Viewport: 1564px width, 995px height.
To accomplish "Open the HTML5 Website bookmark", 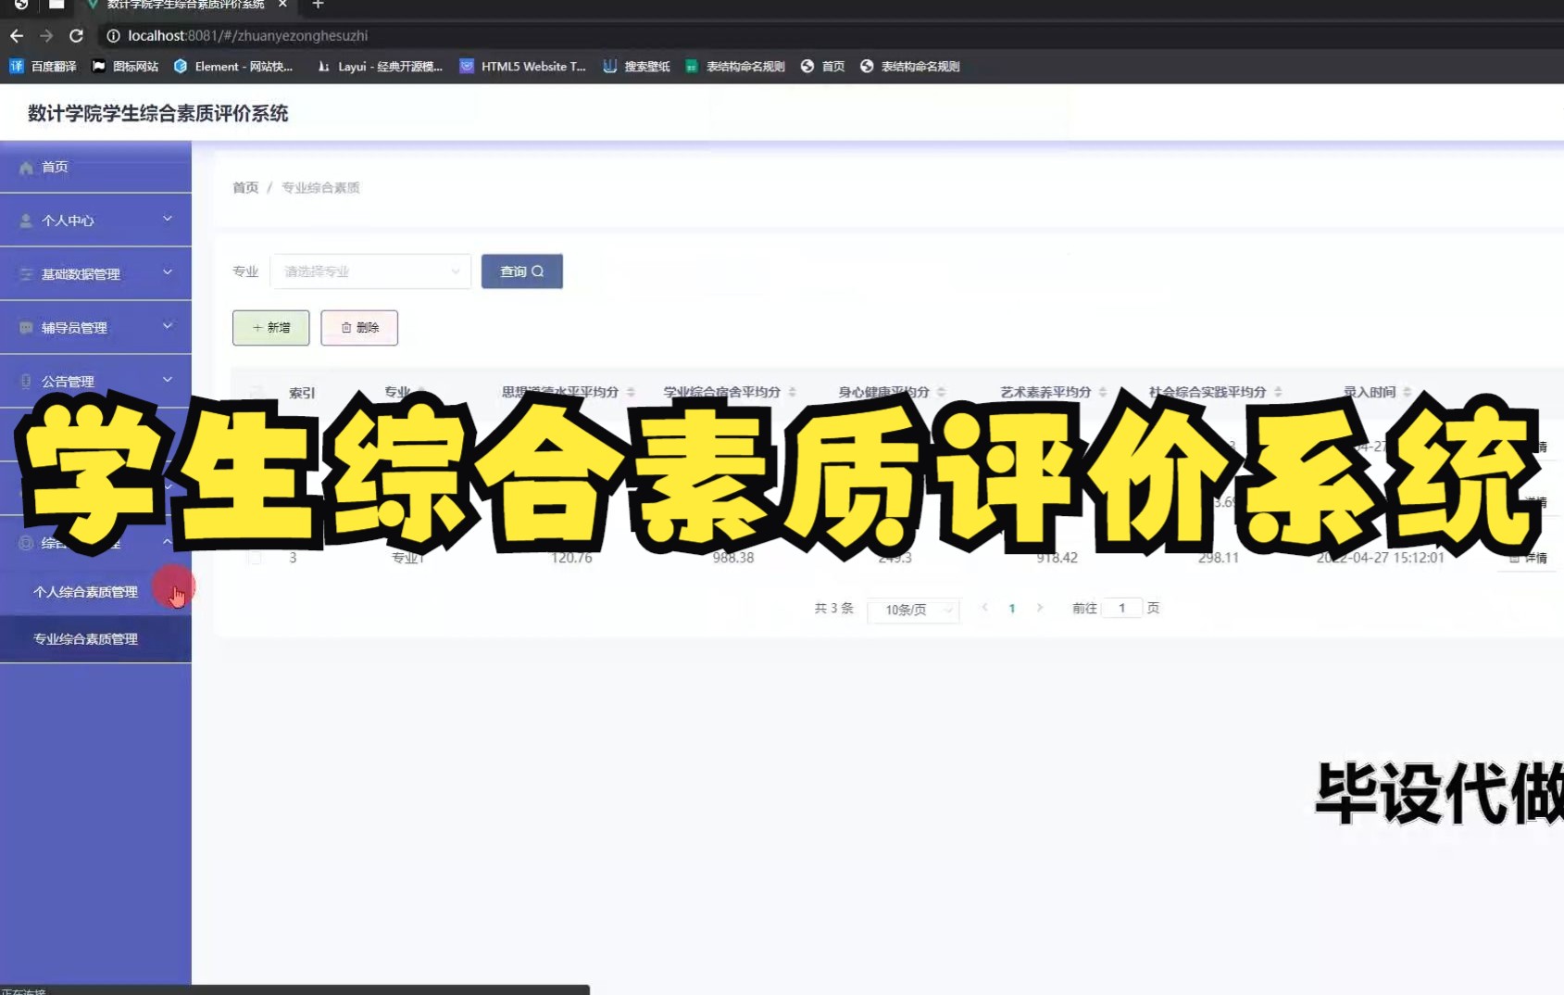I will pos(523,67).
